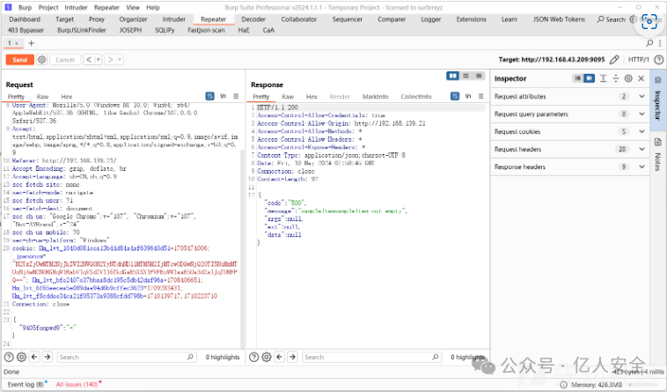The width and height of the screenshot is (667, 392).
Task: Open the HaE extension tab
Action: click(x=244, y=30)
